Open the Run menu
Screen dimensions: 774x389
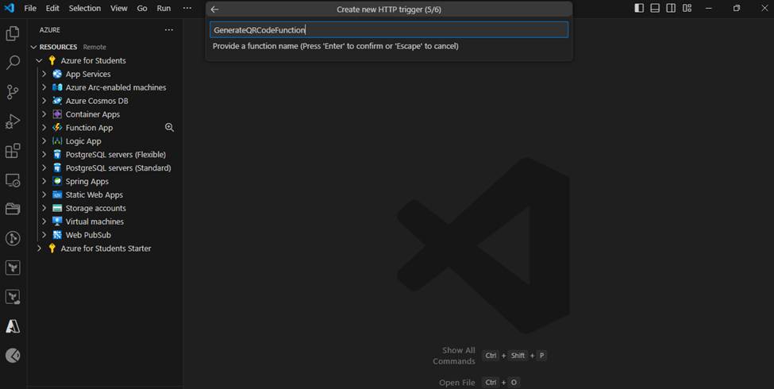coord(164,9)
